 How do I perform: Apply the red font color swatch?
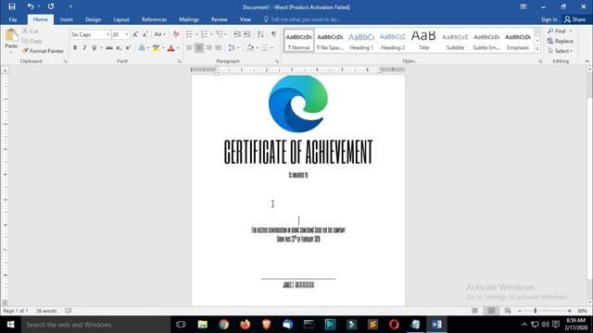170,48
